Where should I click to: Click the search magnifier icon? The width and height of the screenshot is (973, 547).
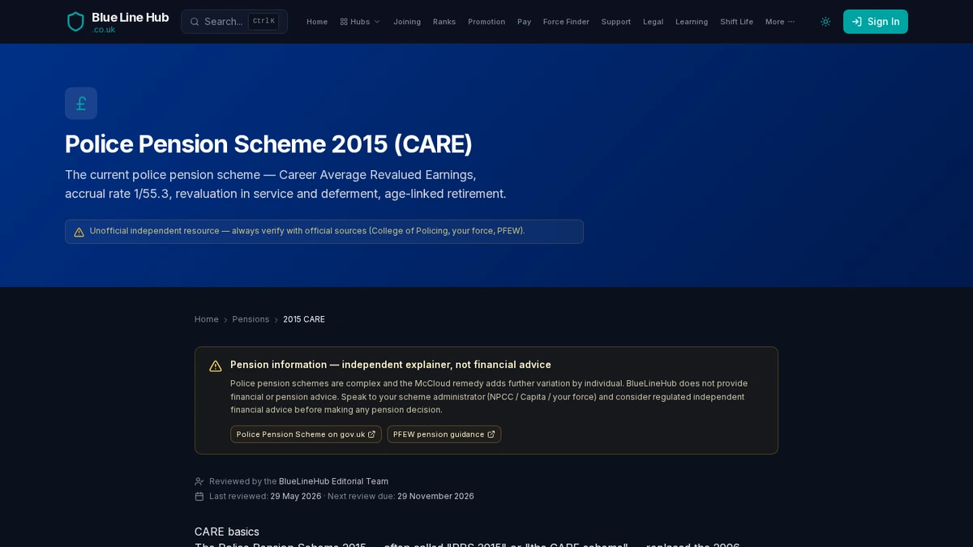point(195,22)
